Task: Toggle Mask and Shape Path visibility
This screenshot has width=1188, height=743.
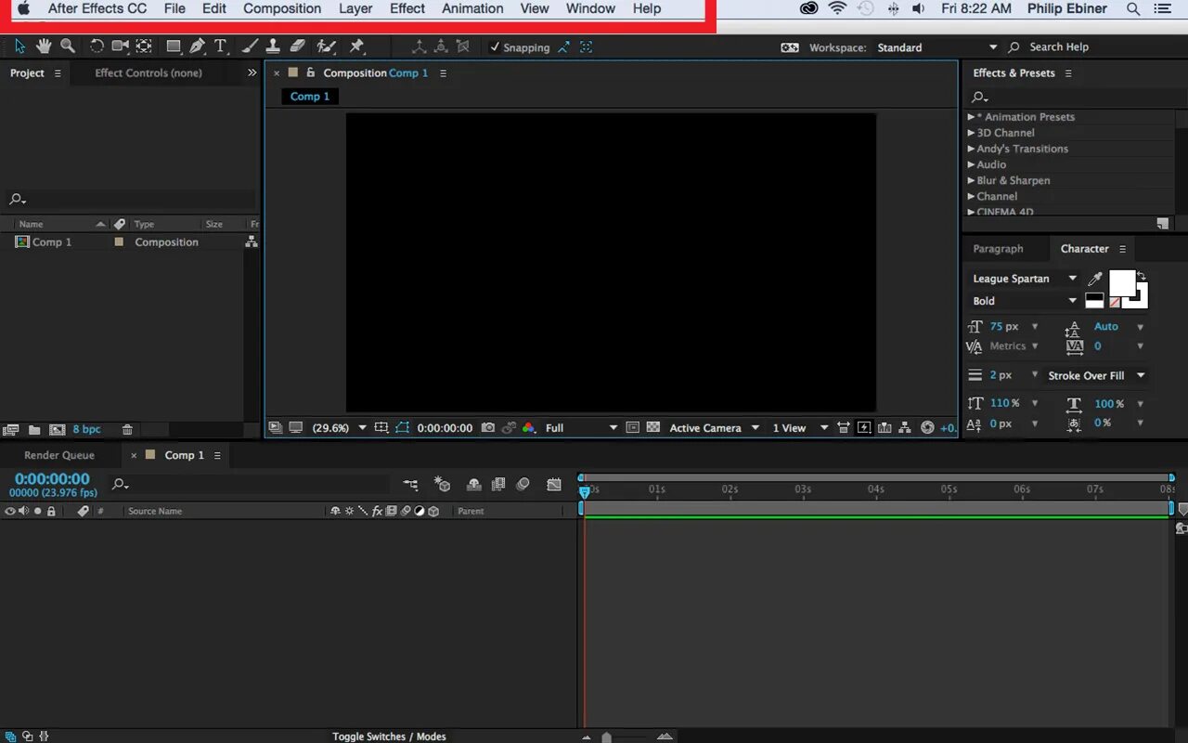Action: [x=402, y=428]
